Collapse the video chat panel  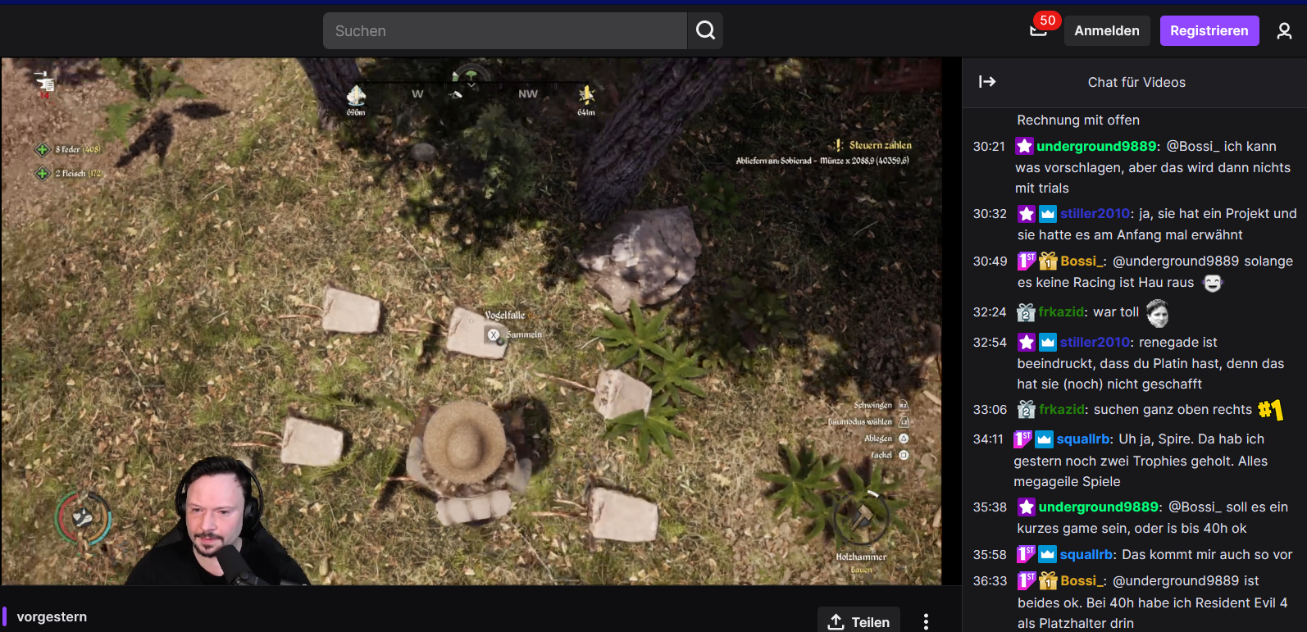coord(987,82)
